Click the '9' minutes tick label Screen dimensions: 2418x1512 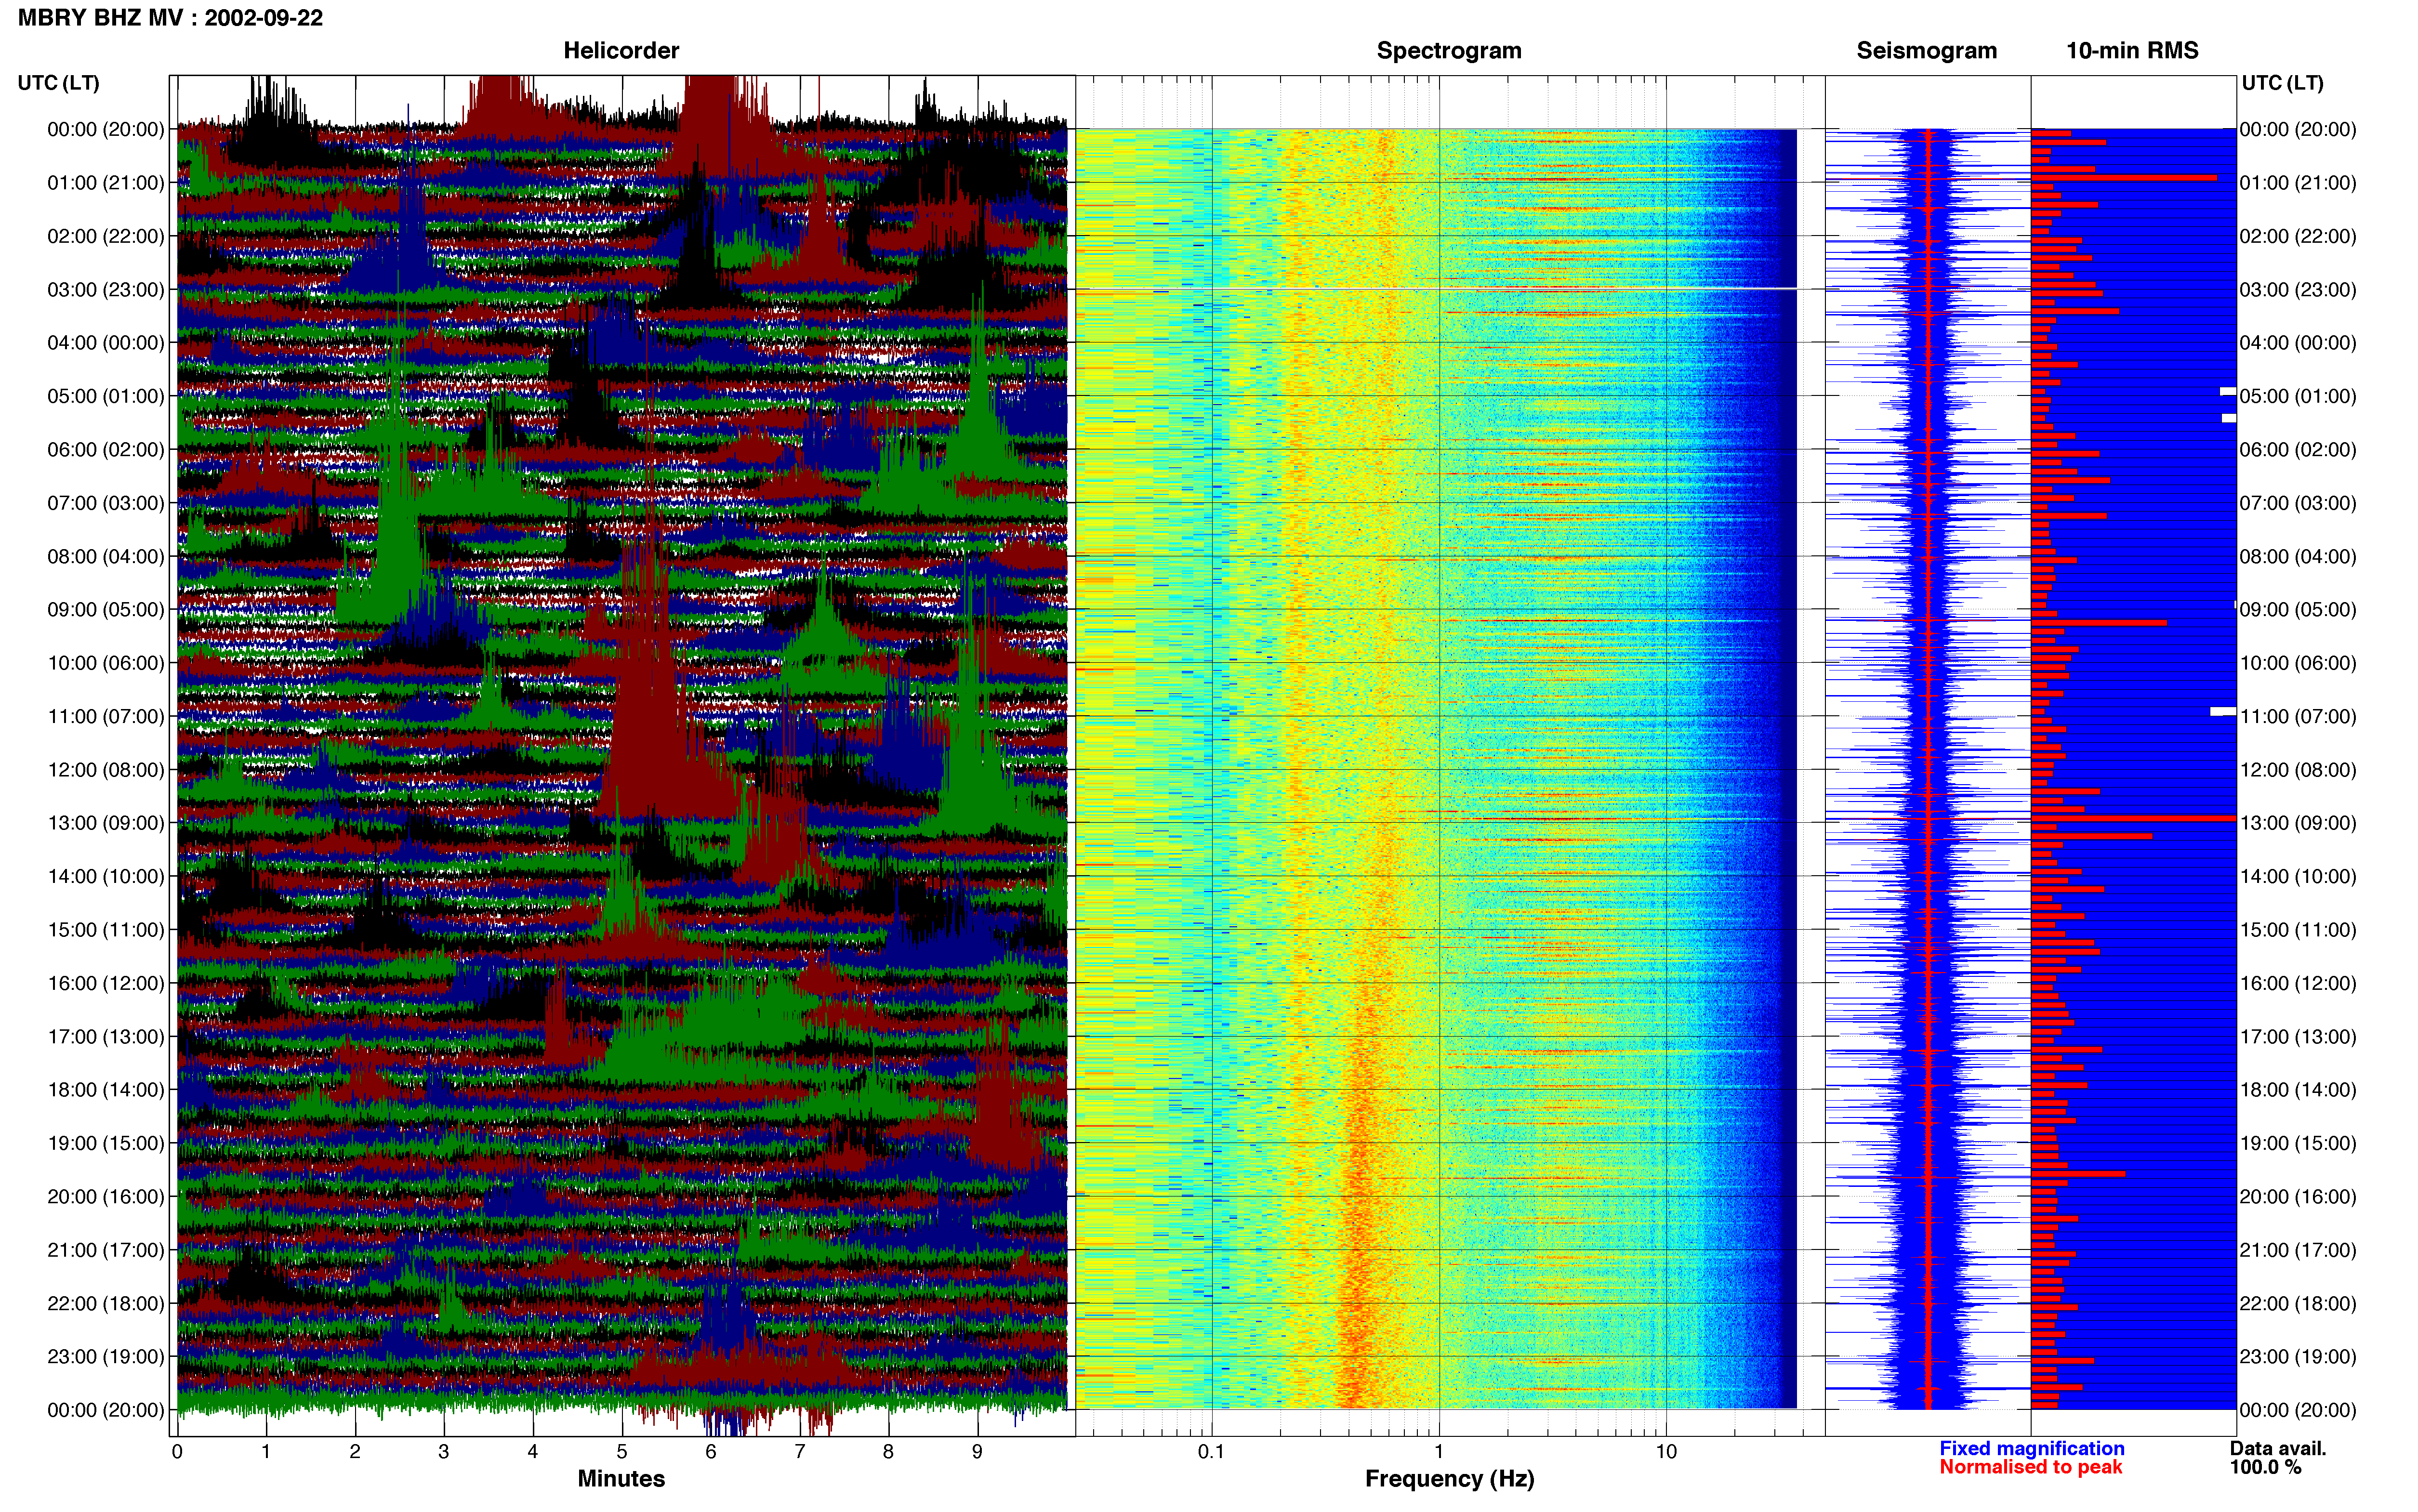coord(977,1452)
